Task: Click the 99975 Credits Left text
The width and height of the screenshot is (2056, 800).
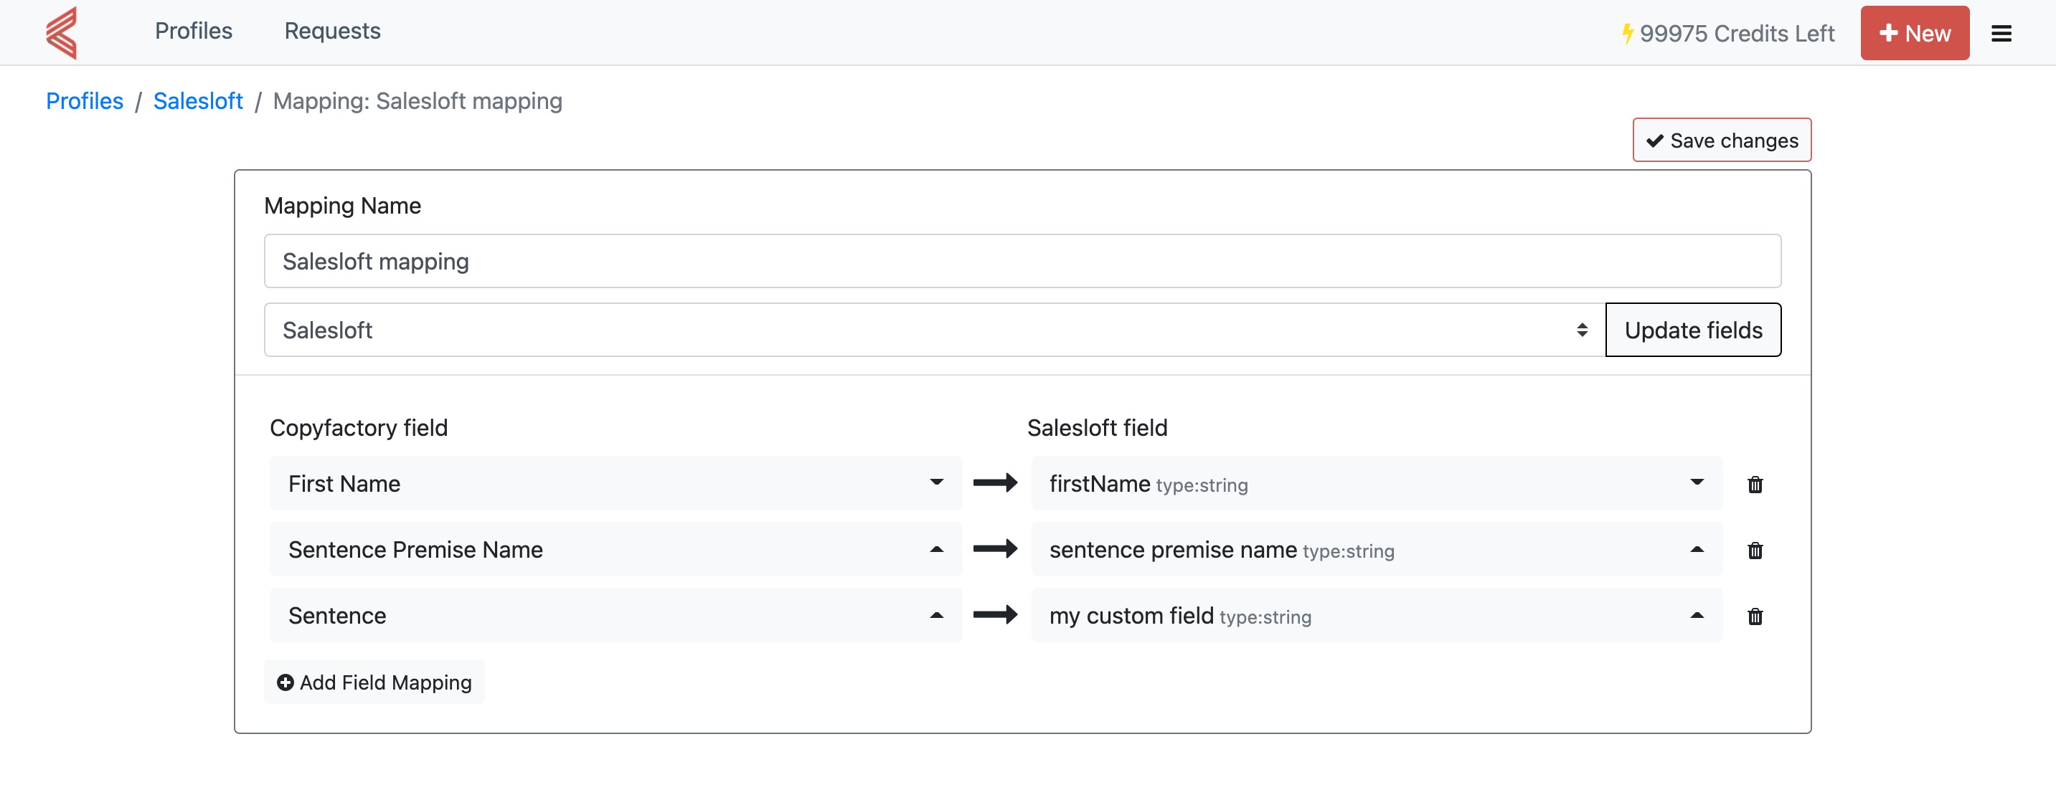Action: pyautogui.click(x=1737, y=34)
